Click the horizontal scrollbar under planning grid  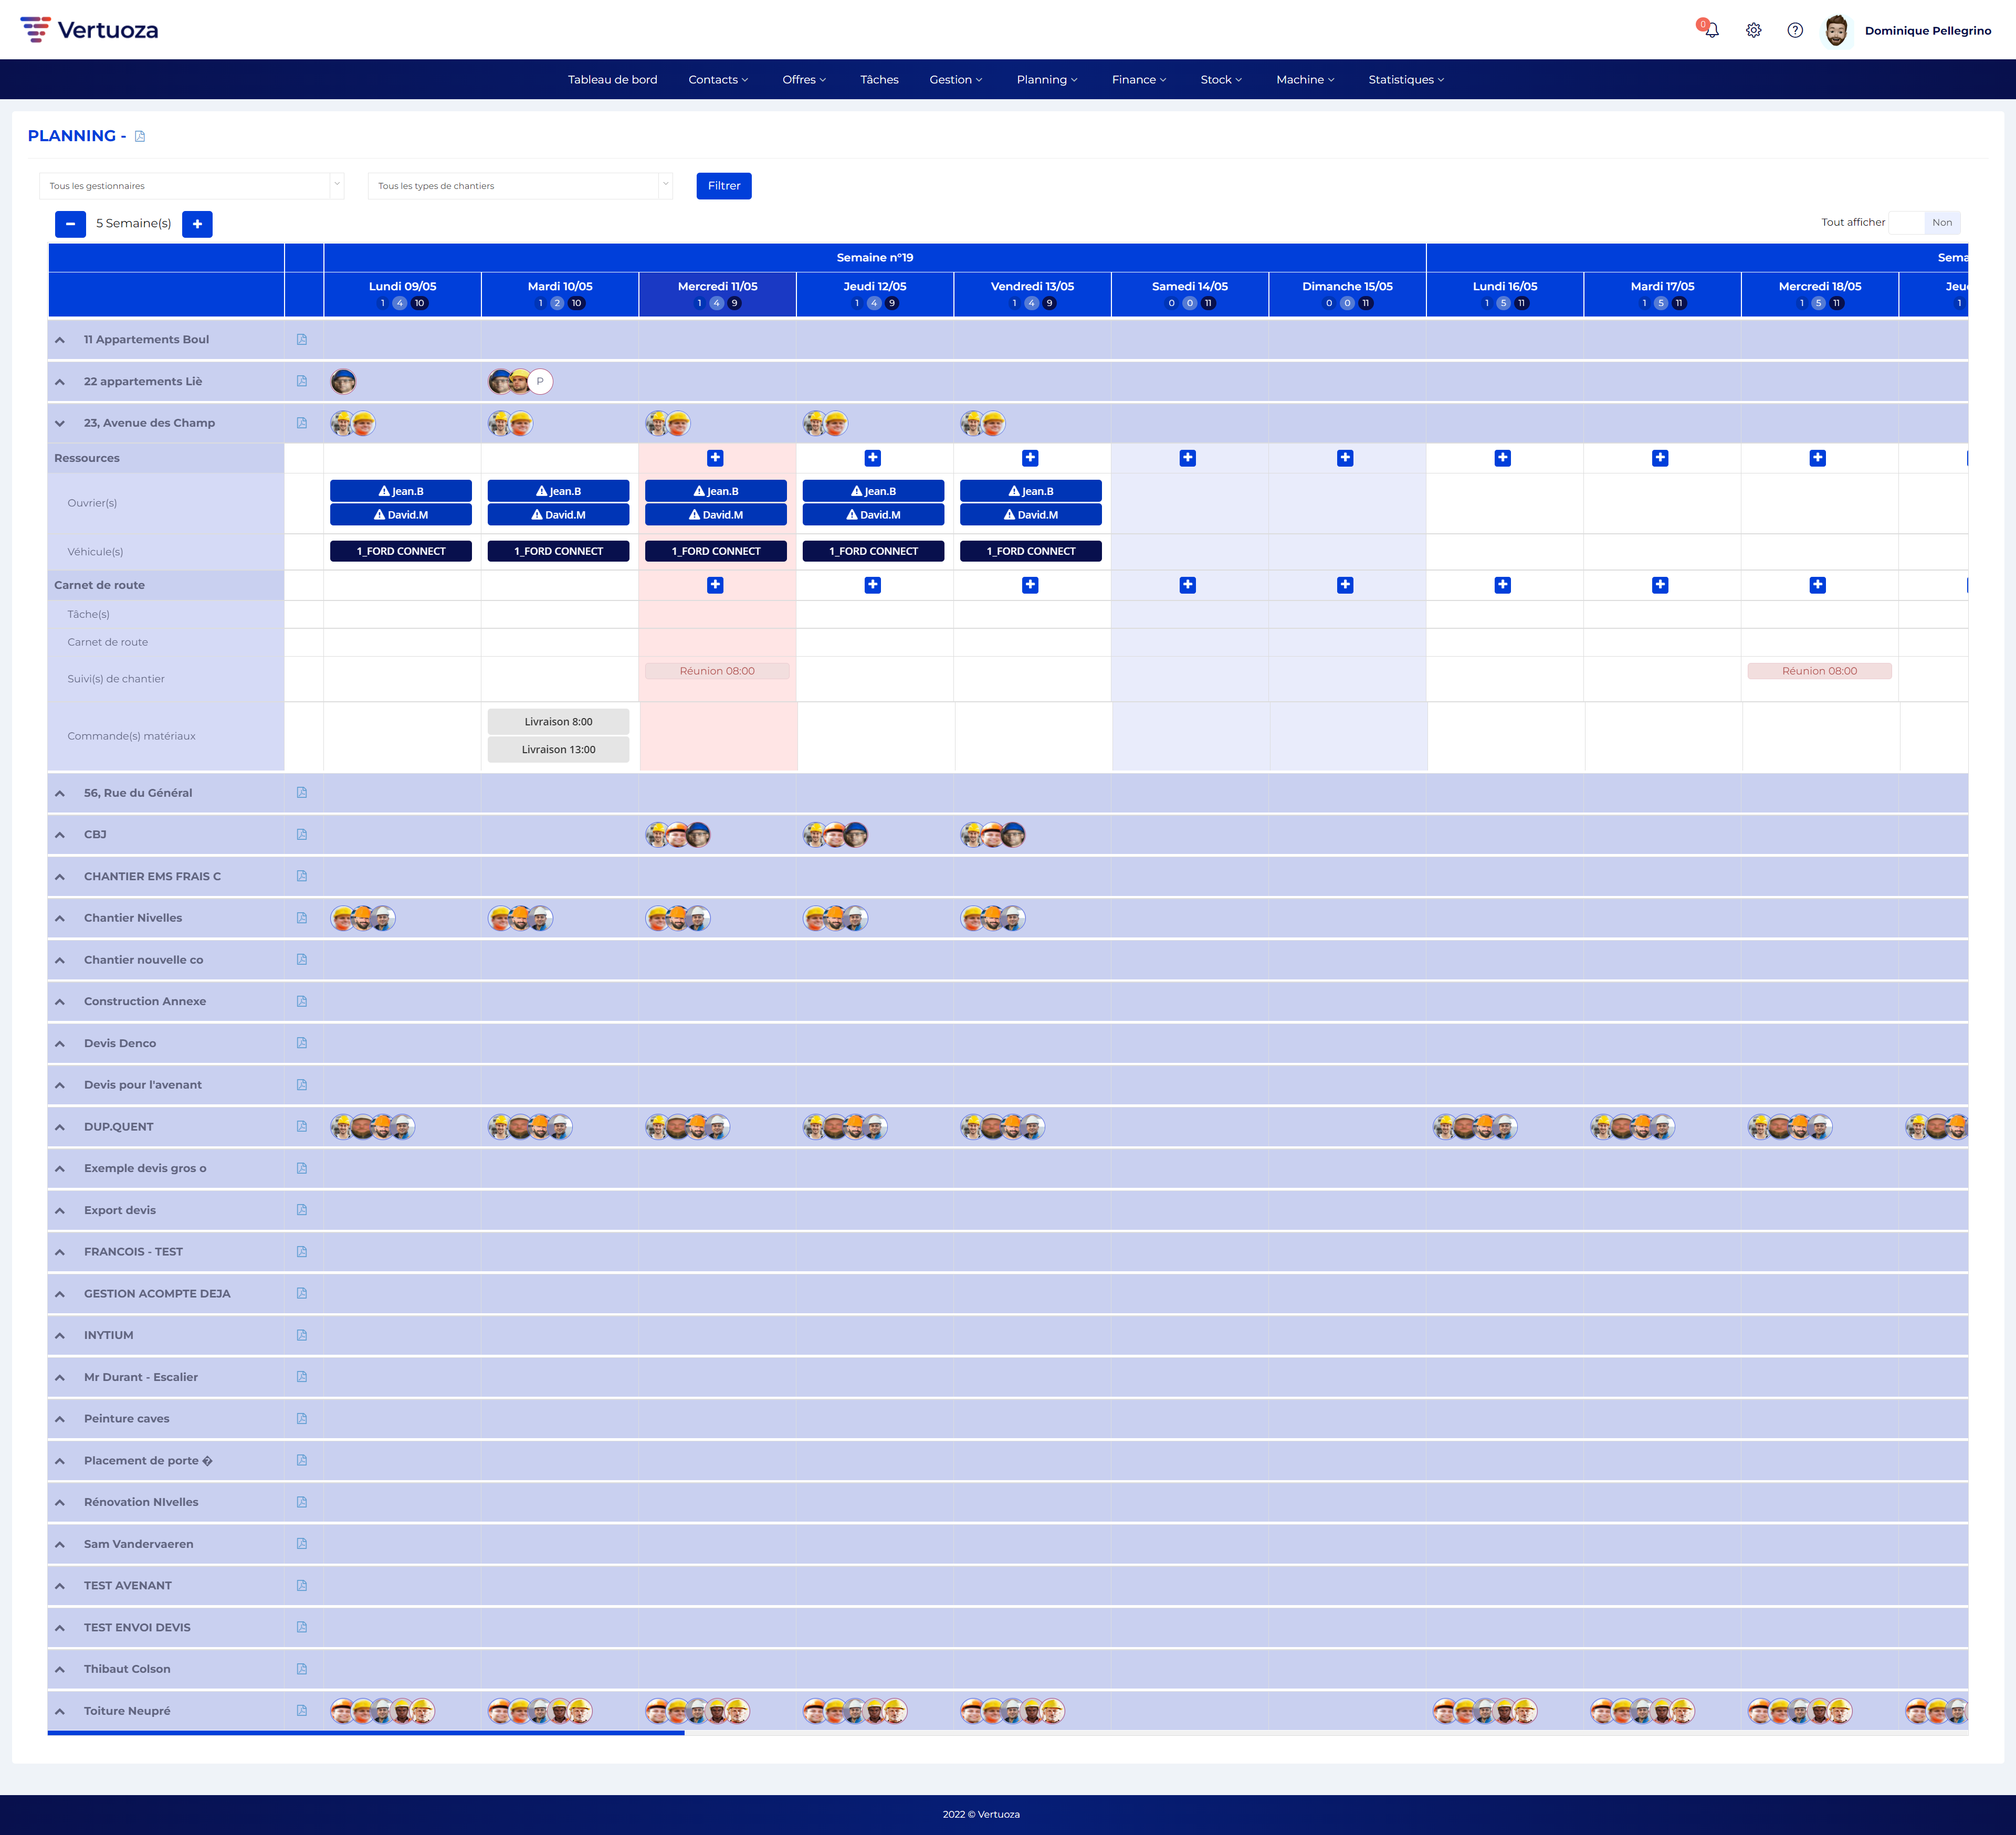point(366,1733)
